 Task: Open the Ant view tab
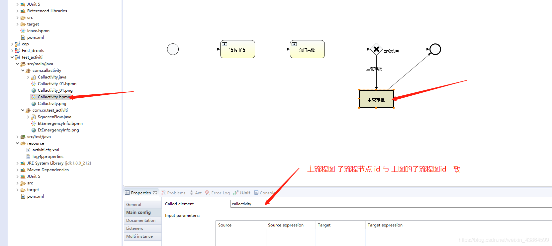(x=196, y=193)
